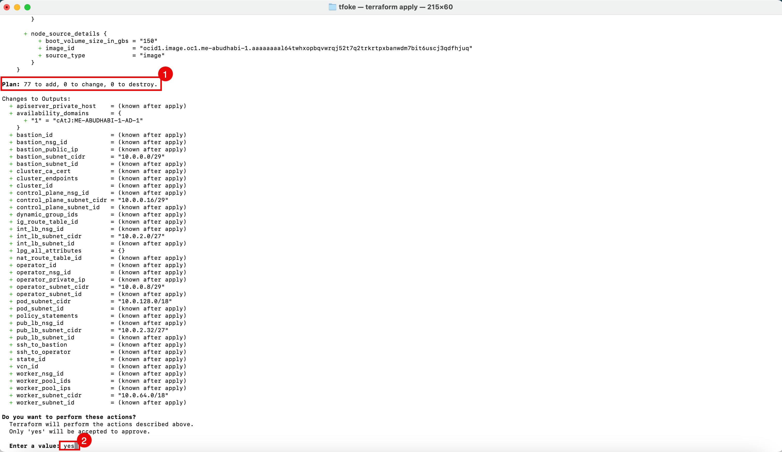Click the 'Do you want to perform these actions?' text
This screenshot has width=782, height=452.
[69, 417]
